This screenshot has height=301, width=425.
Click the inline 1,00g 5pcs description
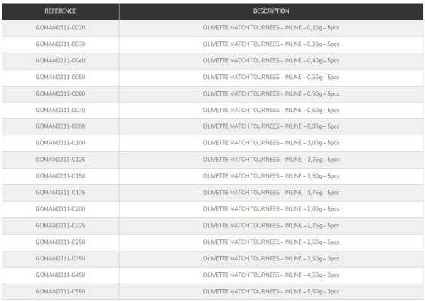coord(271,143)
